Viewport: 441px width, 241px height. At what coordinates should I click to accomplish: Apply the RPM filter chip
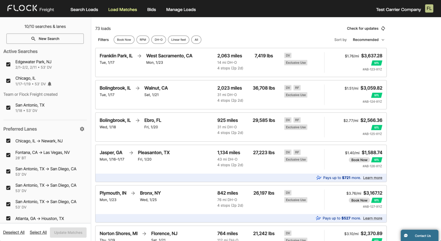pos(143,40)
